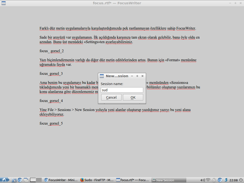Image resolution: width=244 pixels, height=183 pixels.
Task: Open the power/logout icon in the tray
Action: point(241,180)
